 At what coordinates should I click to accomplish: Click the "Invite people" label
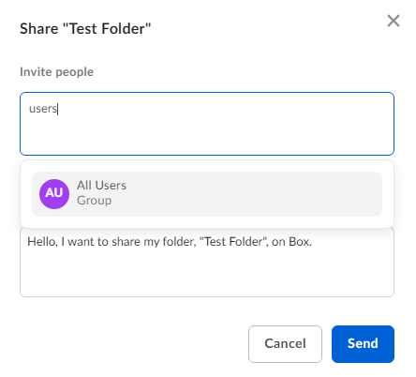pos(56,72)
